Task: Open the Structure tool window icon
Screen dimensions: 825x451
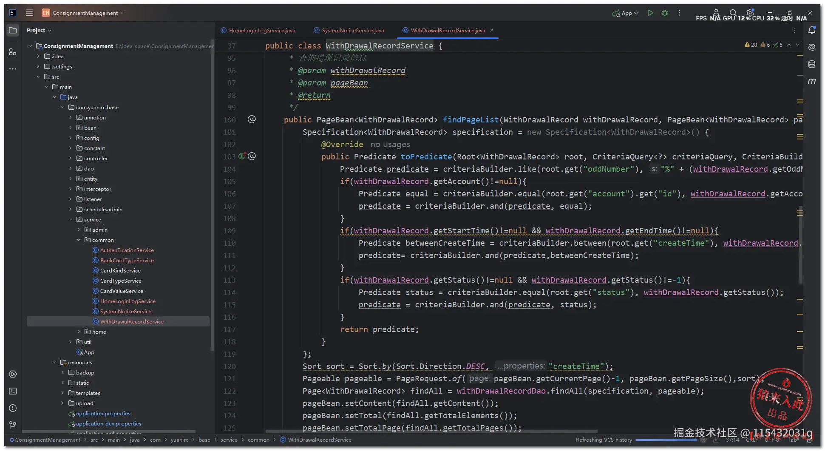Action: tap(13, 52)
